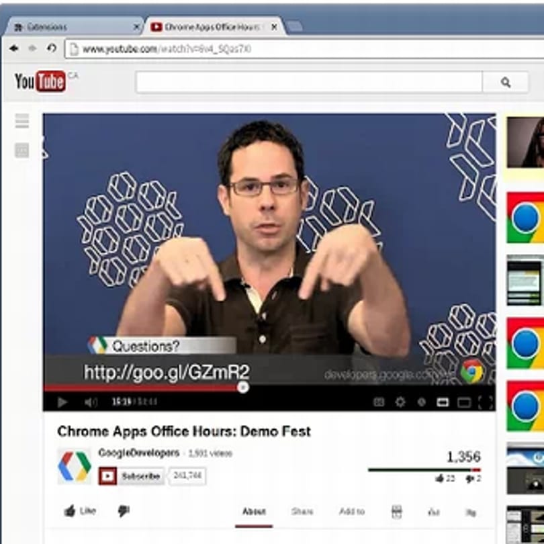Click the gray sidebar icon below the guide menu

(x=22, y=150)
